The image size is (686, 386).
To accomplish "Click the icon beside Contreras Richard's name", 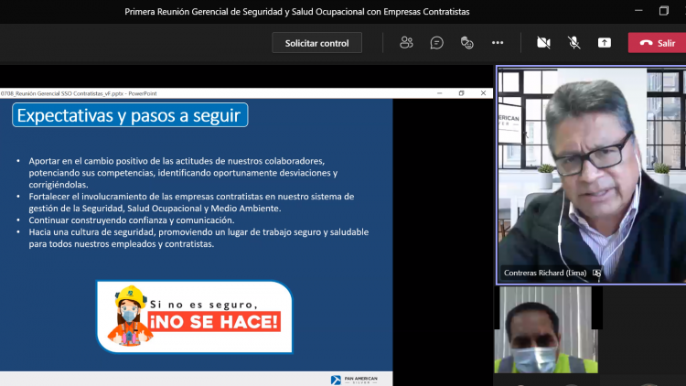I will pyautogui.click(x=597, y=273).
